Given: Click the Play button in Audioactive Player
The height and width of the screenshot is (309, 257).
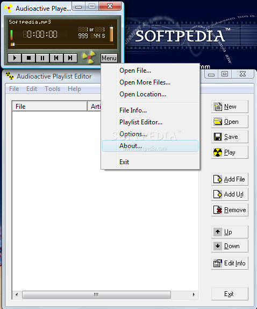Looking at the screenshot, I should click(x=15, y=58).
